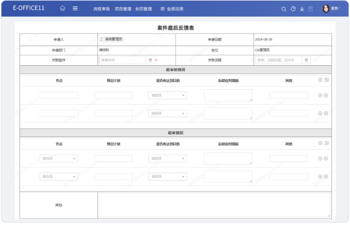Click the E-OFFICE11 logo
The width and height of the screenshot is (350, 225).
29,8
